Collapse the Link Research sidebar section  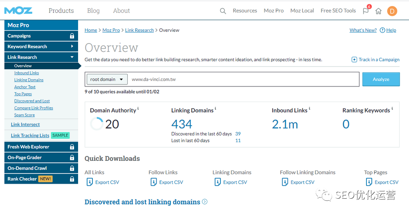click(x=72, y=57)
